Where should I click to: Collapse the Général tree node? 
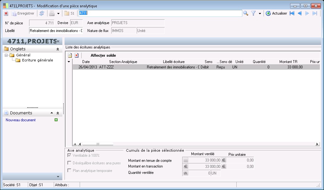(x=6, y=55)
